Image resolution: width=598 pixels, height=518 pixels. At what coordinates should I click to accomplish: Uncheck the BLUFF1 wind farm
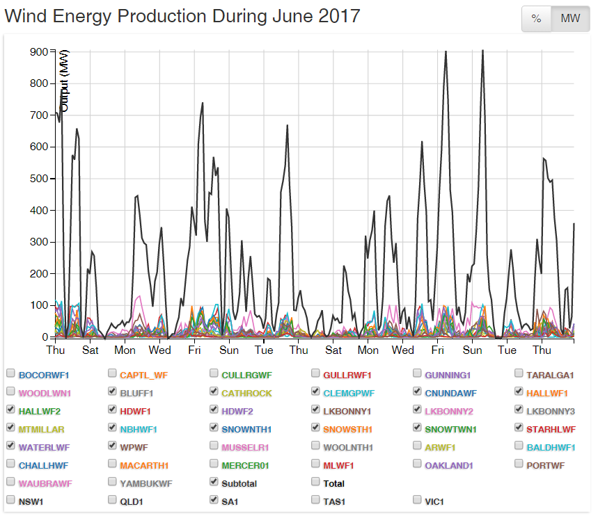(113, 391)
